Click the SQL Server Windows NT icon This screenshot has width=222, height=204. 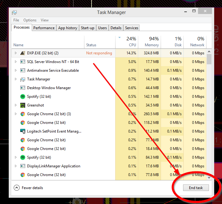click(23, 62)
